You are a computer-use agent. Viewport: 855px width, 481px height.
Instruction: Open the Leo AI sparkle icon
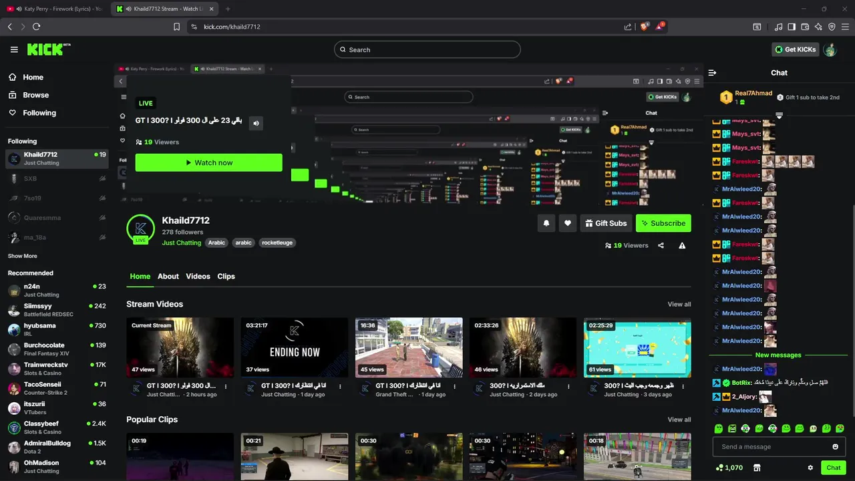click(818, 27)
